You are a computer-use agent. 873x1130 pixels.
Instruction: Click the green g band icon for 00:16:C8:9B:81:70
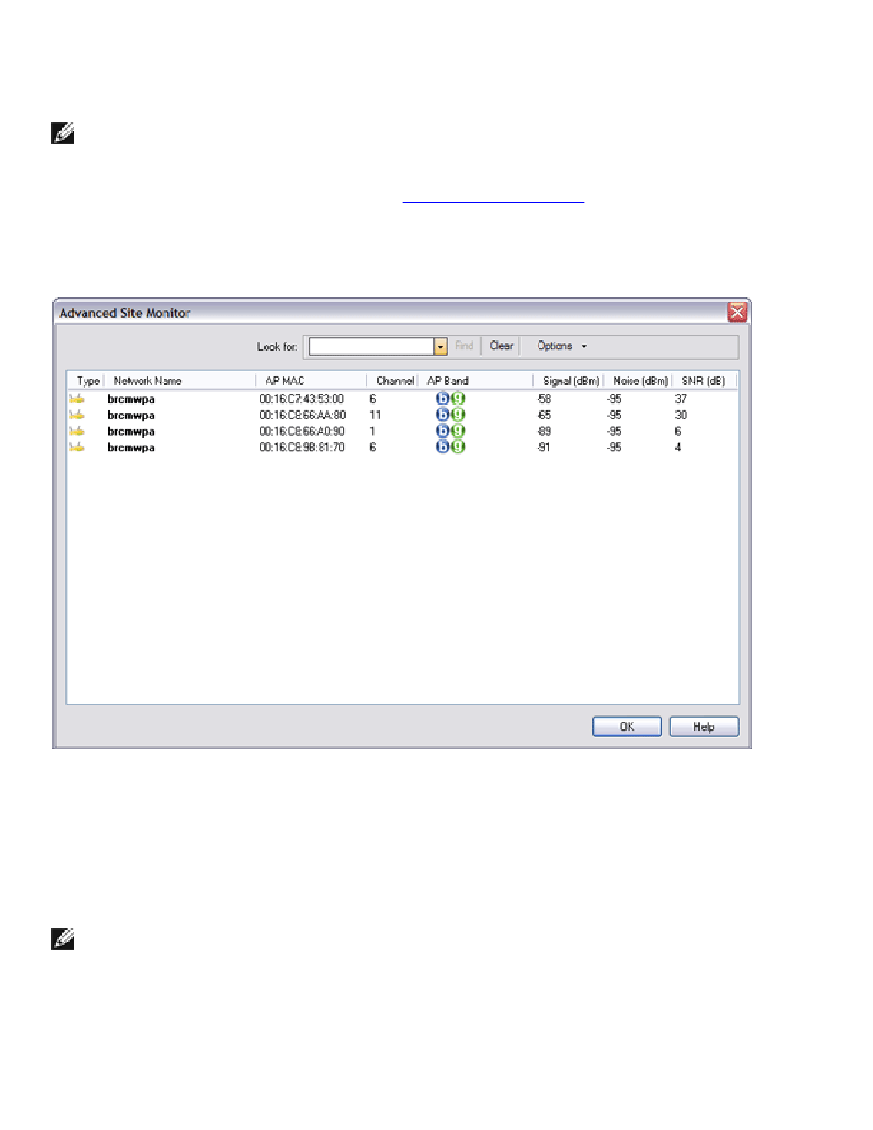459,448
